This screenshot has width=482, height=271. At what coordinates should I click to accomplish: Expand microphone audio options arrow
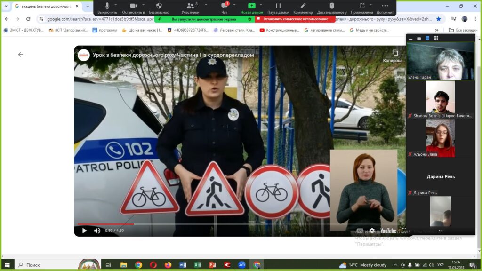[116, 5]
